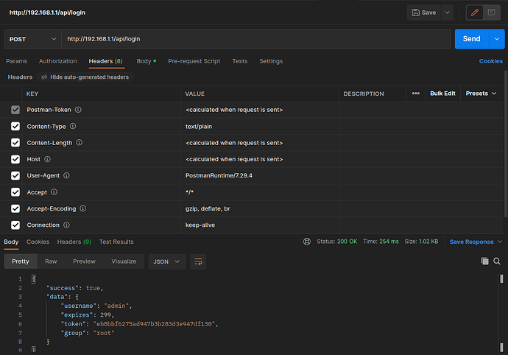This screenshot has width=508, height=355.
Task: Collapse the JSON root on line 1
Action: 34,279
